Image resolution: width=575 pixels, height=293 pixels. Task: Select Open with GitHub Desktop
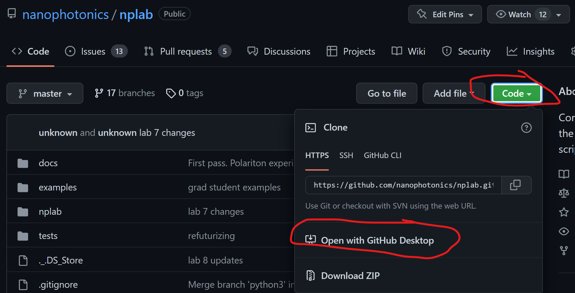pos(377,240)
